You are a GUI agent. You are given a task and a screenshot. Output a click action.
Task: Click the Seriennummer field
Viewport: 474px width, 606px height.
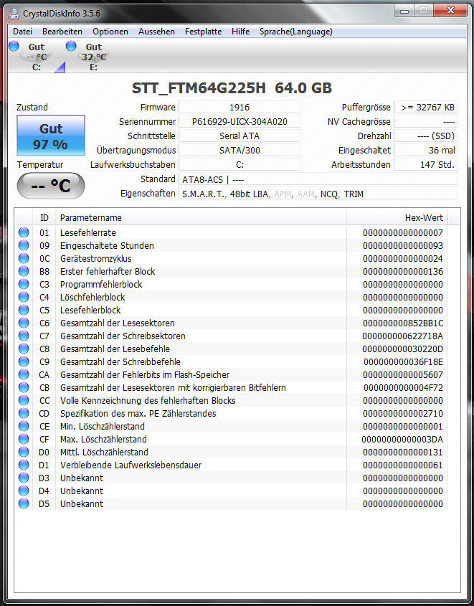coord(240,121)
